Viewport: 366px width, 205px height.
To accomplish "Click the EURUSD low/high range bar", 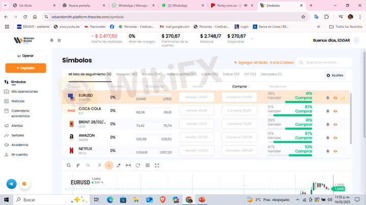I will coord(154,94).
